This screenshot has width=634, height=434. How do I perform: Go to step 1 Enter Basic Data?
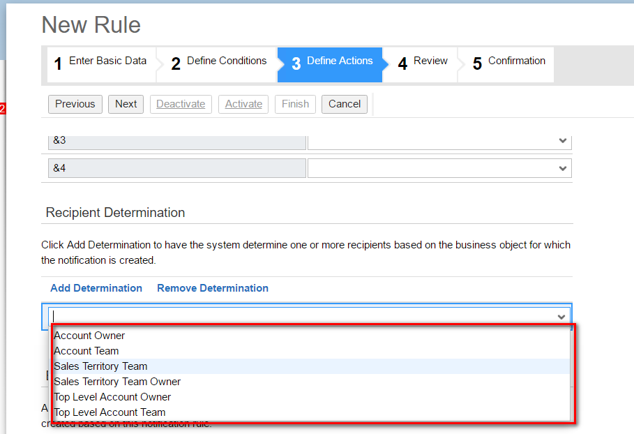click(101, 65)
